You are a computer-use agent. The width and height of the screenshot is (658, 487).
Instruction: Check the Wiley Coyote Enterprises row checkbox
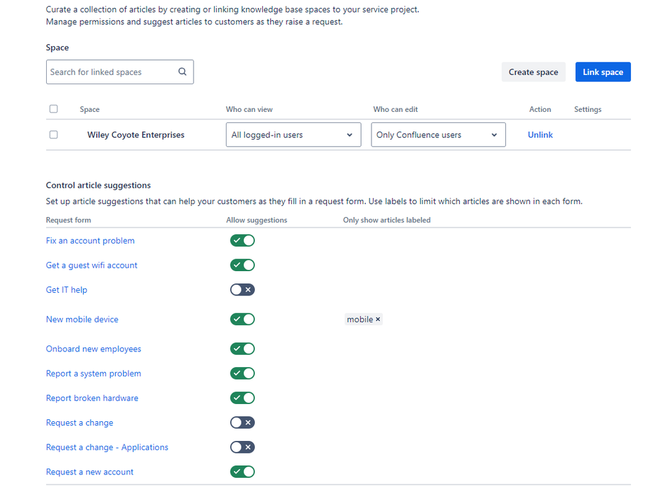53,135
